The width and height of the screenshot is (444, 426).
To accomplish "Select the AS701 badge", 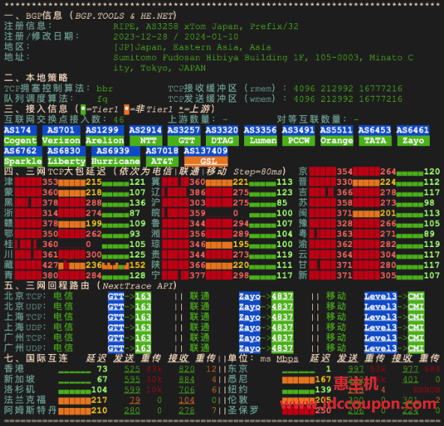I will pyautogui.click(x=61, y=130).
